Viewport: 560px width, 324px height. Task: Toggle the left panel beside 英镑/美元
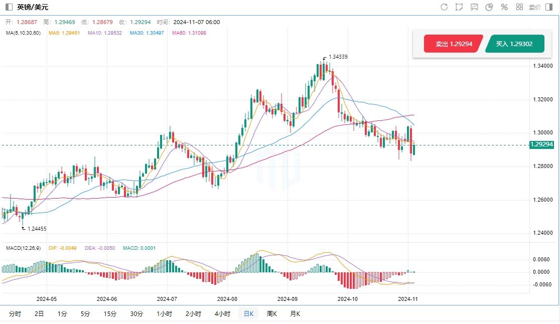pyautogui.click(x=9, y=7)
